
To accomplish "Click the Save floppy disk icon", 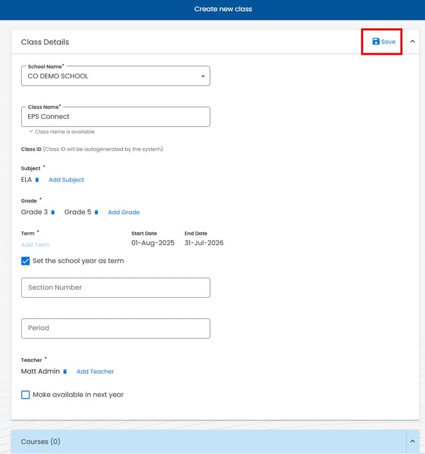I will click(376, 42).
